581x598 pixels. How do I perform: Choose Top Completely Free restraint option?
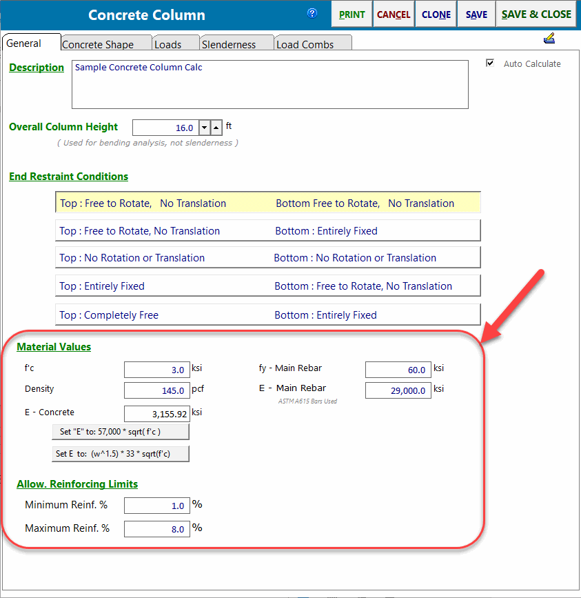(x=267, y=315)
